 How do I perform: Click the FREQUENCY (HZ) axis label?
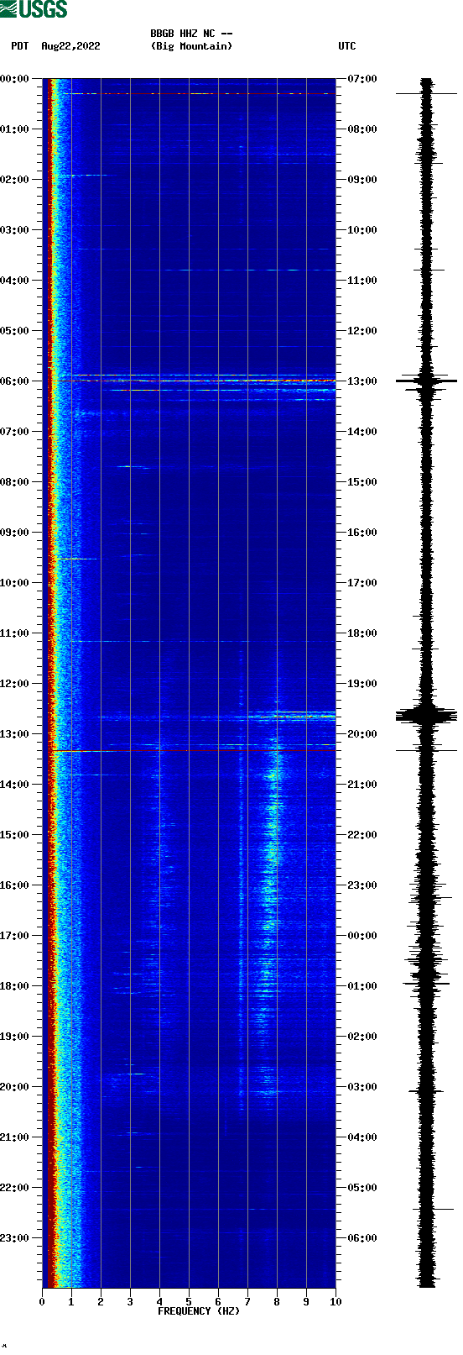[x=199, y=1311]
